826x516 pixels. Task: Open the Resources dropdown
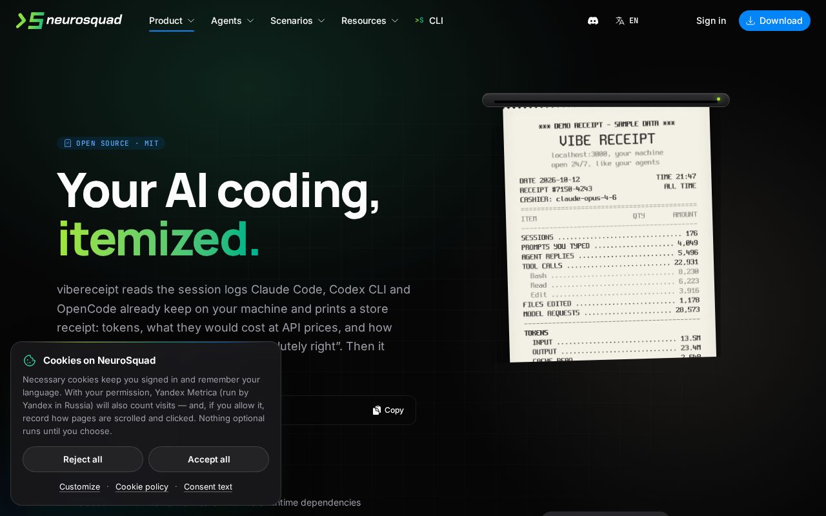click(x=370, y=21)
